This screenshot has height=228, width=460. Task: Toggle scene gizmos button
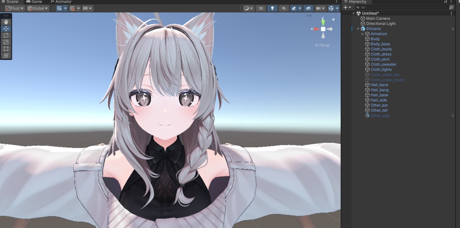(331, 8)
